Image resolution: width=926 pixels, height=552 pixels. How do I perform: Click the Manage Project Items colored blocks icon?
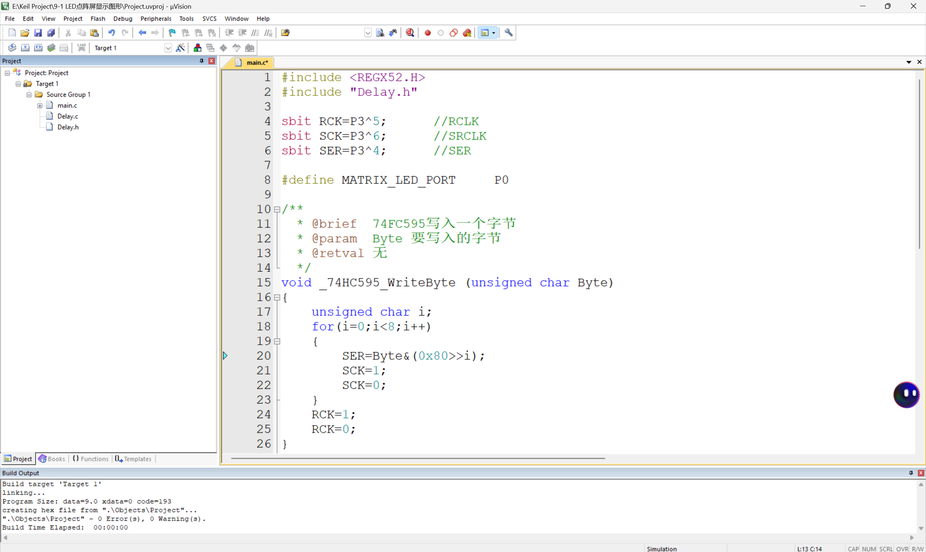tap(197, 48)
